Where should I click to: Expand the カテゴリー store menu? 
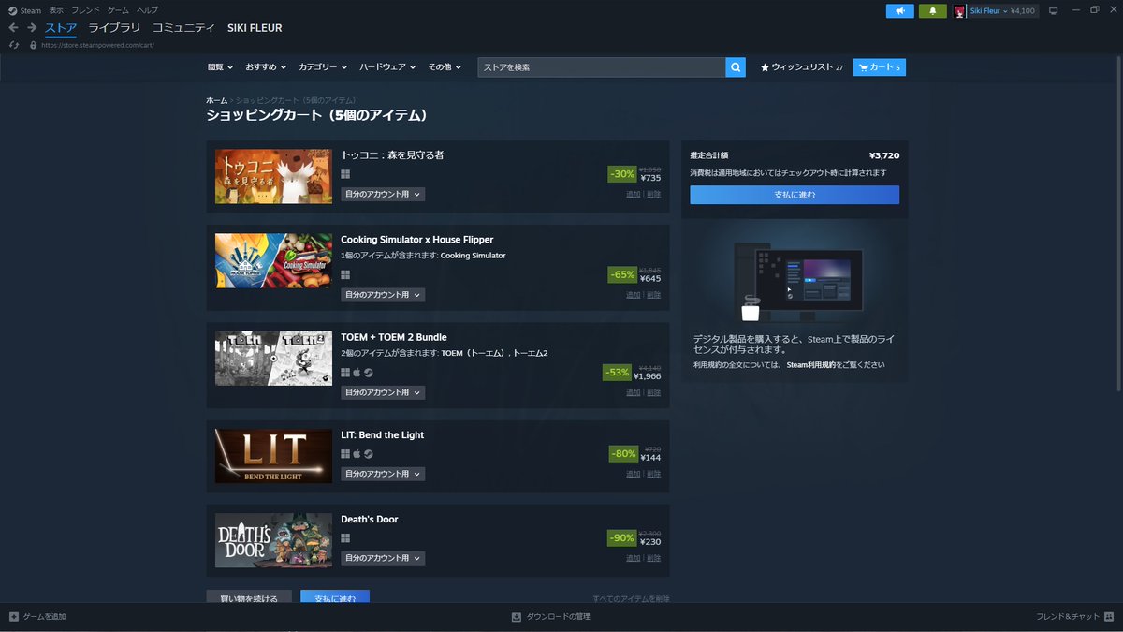tap(323, 67)
